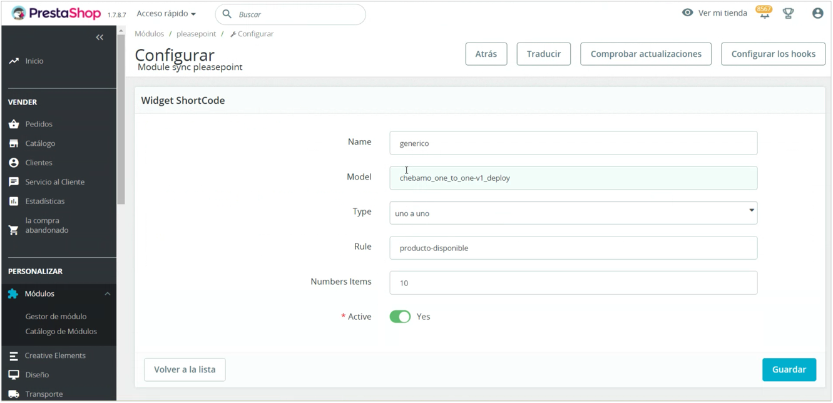Click the Model input field
The image size is (833, 403).
tap(573, 178)
